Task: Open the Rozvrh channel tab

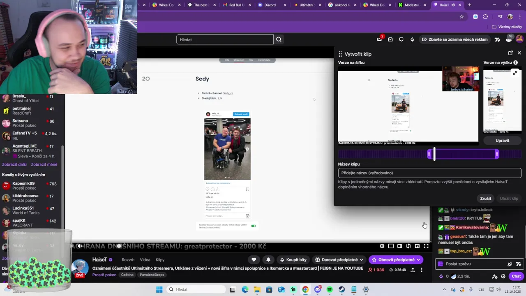Action: [x=128, y=260]
